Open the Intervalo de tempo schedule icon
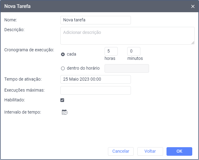Viewport: 199px width, 160px height. click(x=65, y=112)
